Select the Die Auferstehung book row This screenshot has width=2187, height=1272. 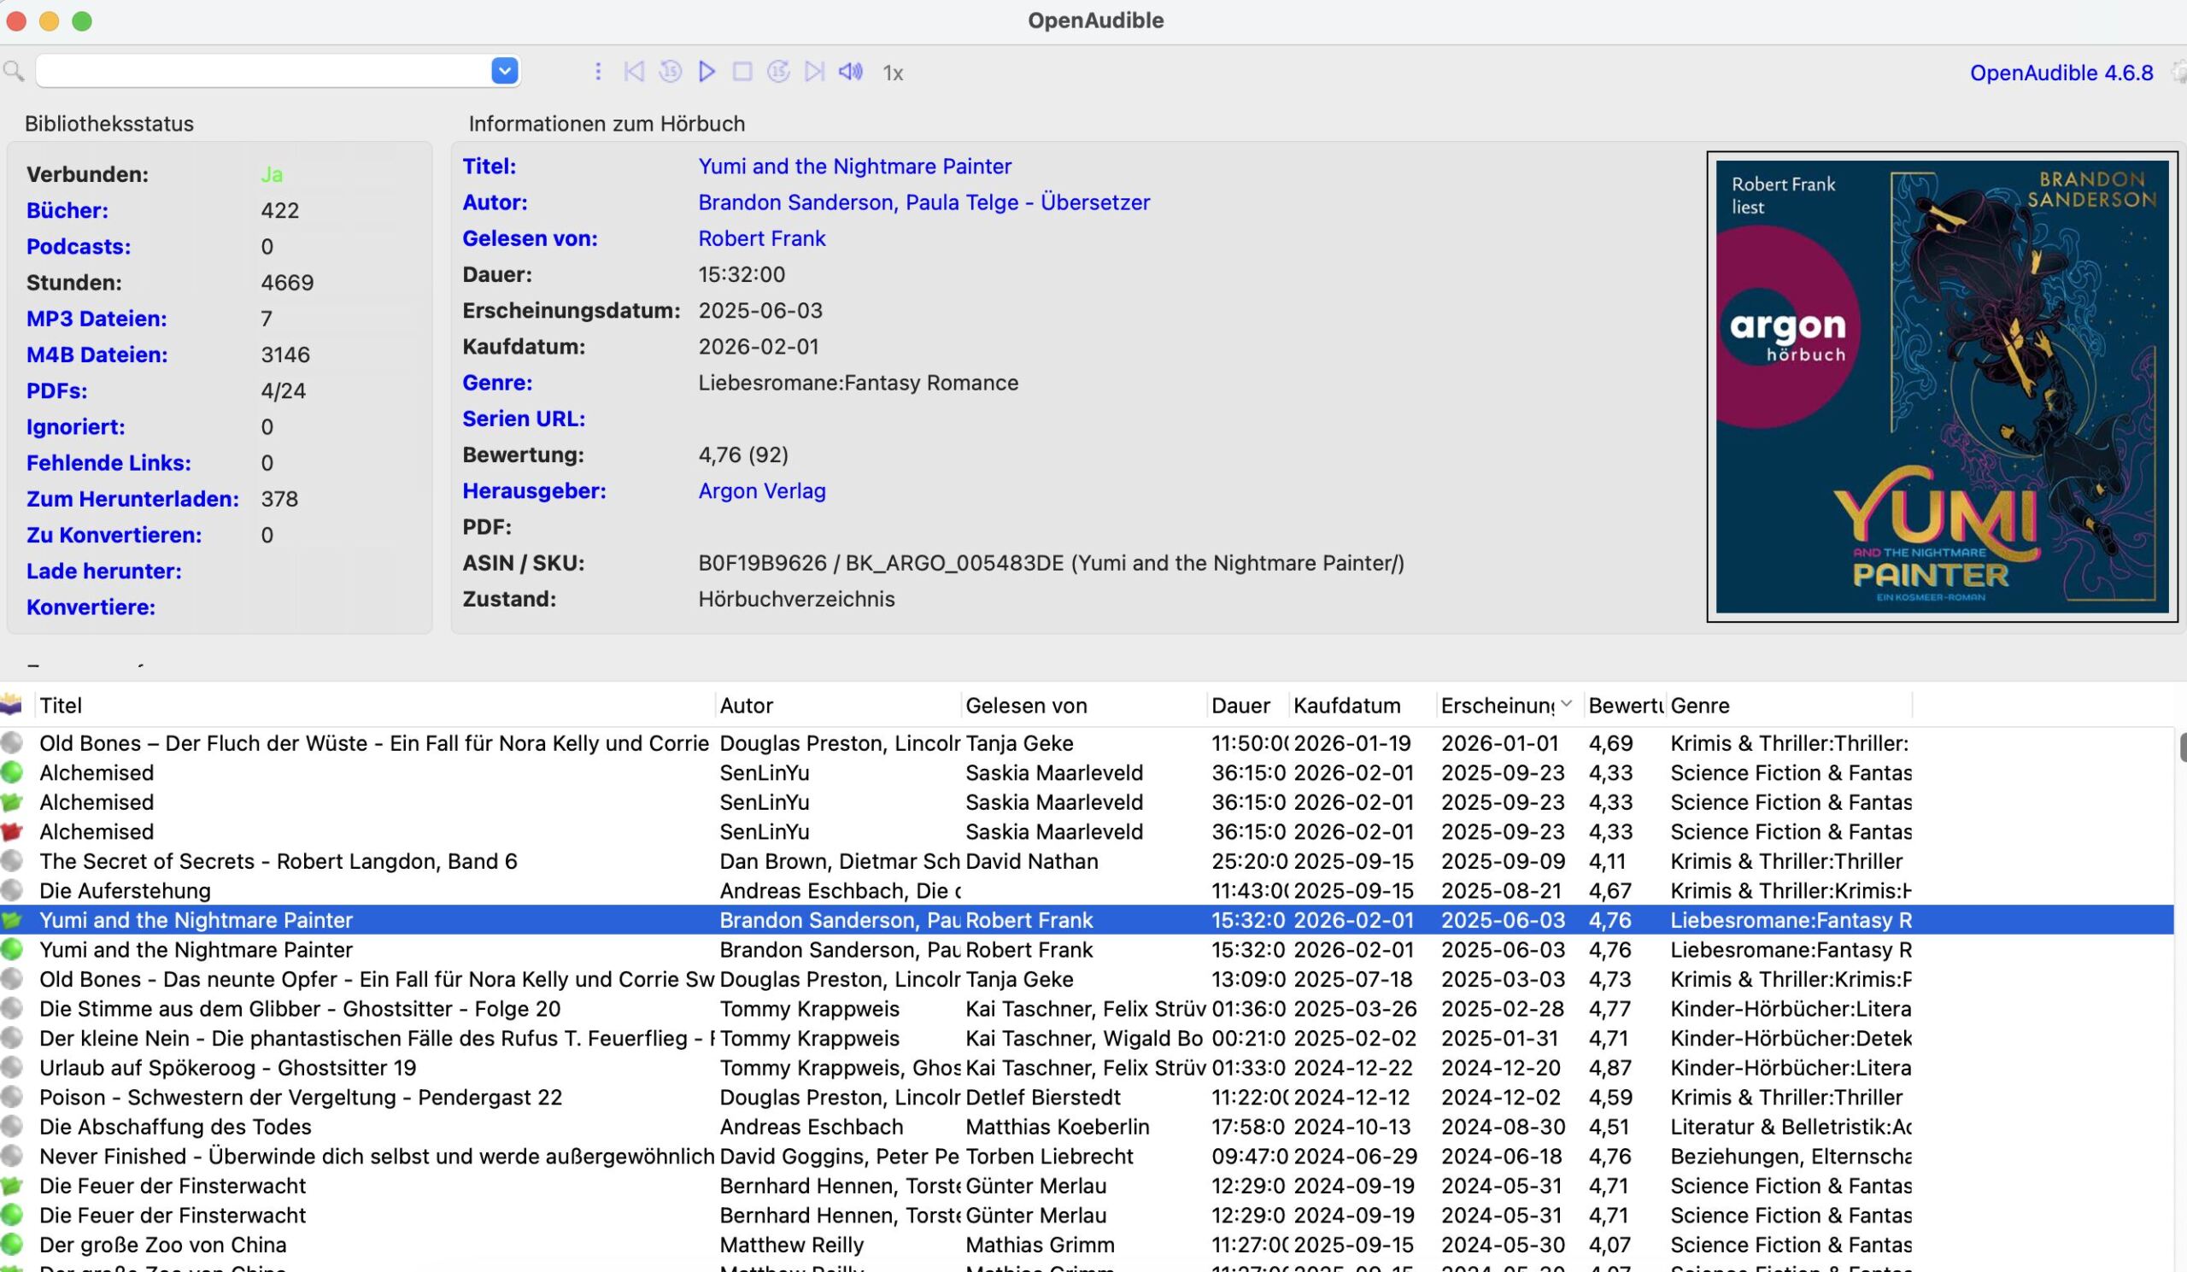[125, 891]
